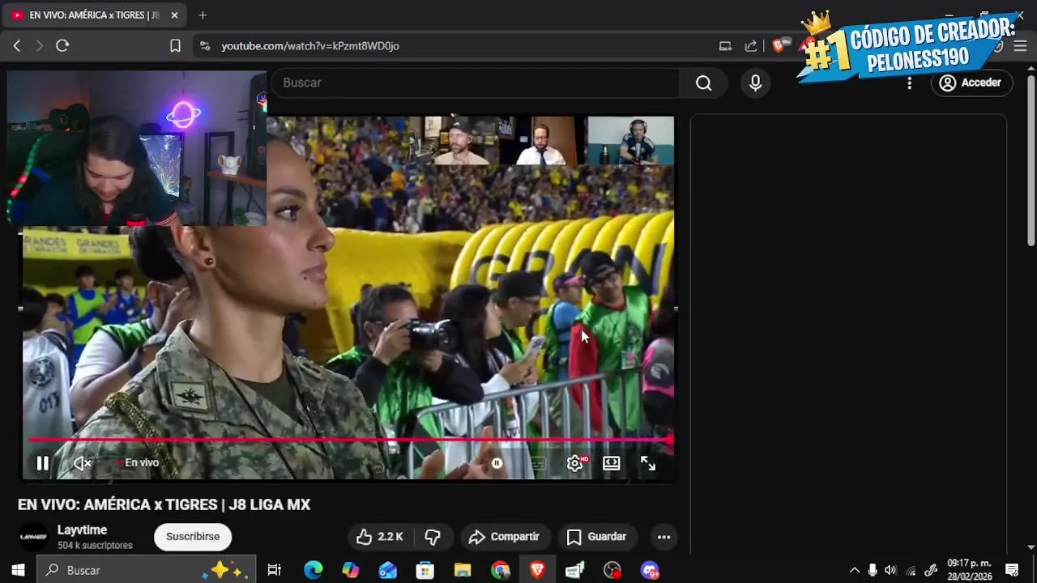Reload the page with refresh icon
Screen dimensions: 1037x583
pyautogui.click(x=62, y=46)
